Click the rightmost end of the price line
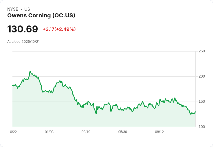Image resolution: width=213 pixels, height=147 pixels. pyautogui.click(x=195, y=112)
